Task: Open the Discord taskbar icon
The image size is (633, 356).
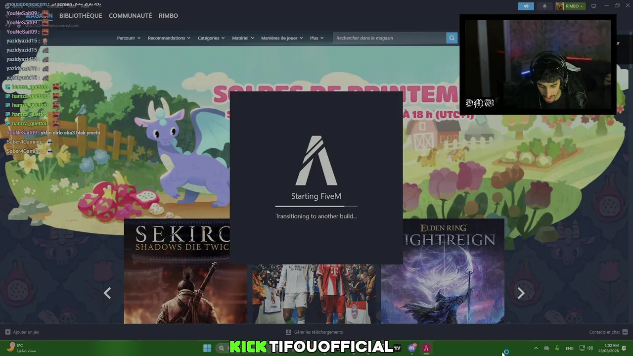Action: (412, 348)
